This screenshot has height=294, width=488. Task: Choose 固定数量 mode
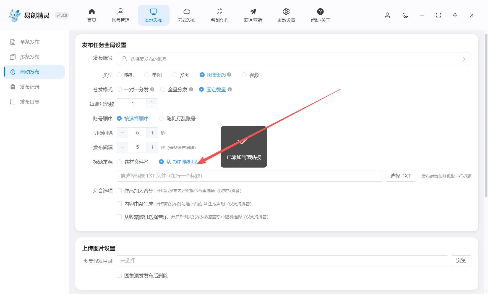tap(213, 89)
